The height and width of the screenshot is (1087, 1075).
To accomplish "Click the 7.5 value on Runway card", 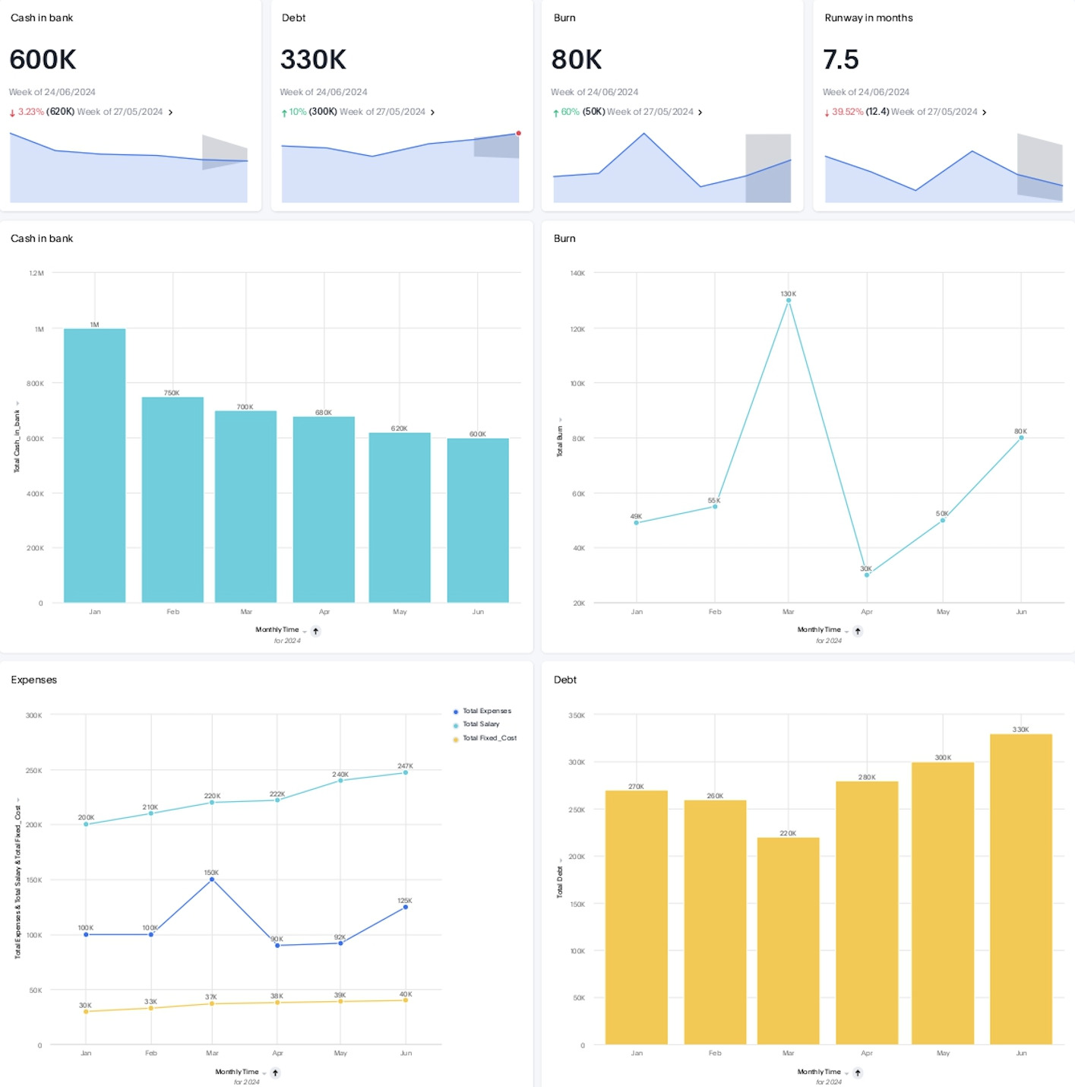I will [x=841, y=59].
